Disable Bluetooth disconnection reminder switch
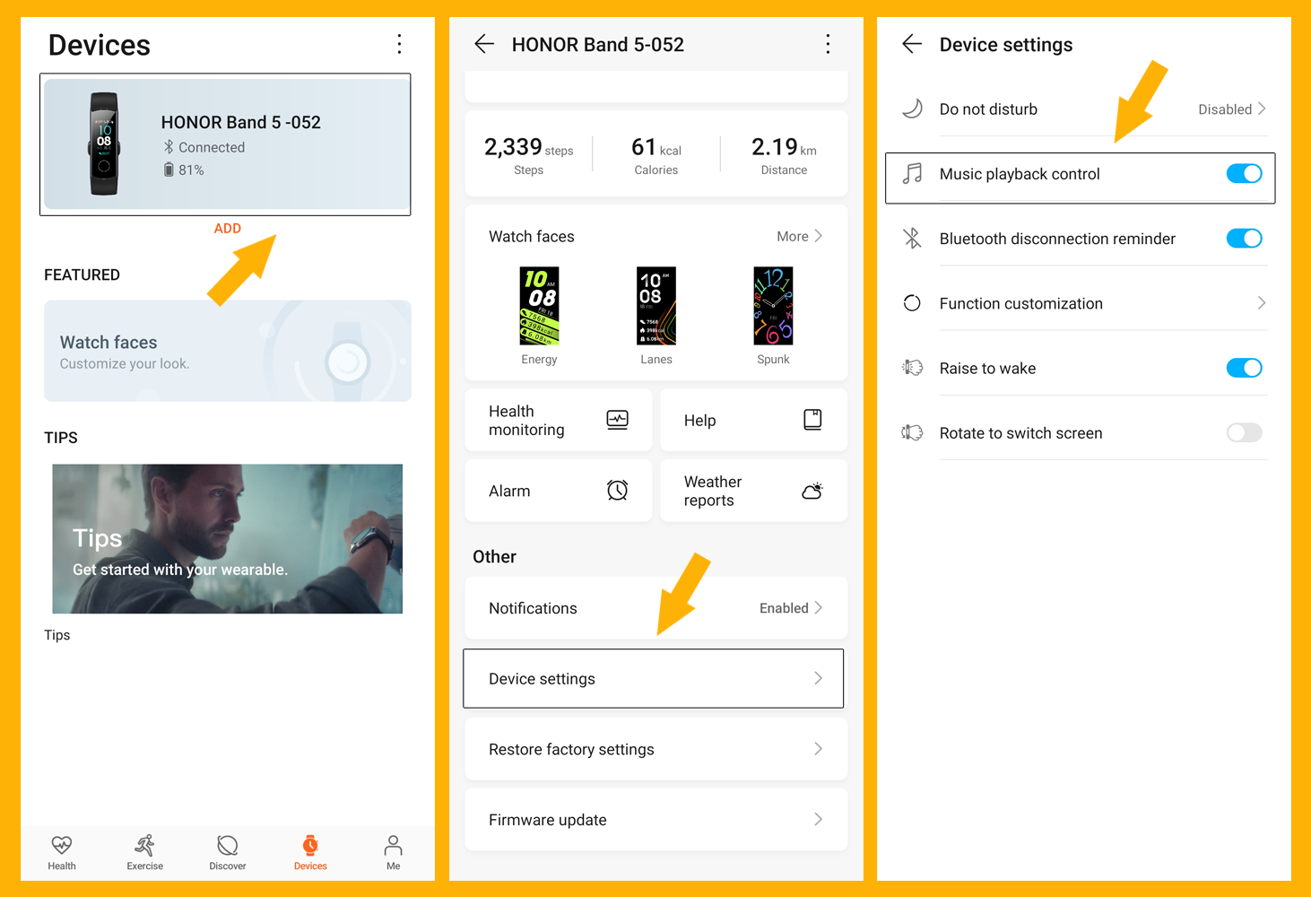Screen dimensions: 1311x897 1244,239
